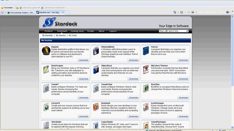Open the Support menu

pos(113,31)
